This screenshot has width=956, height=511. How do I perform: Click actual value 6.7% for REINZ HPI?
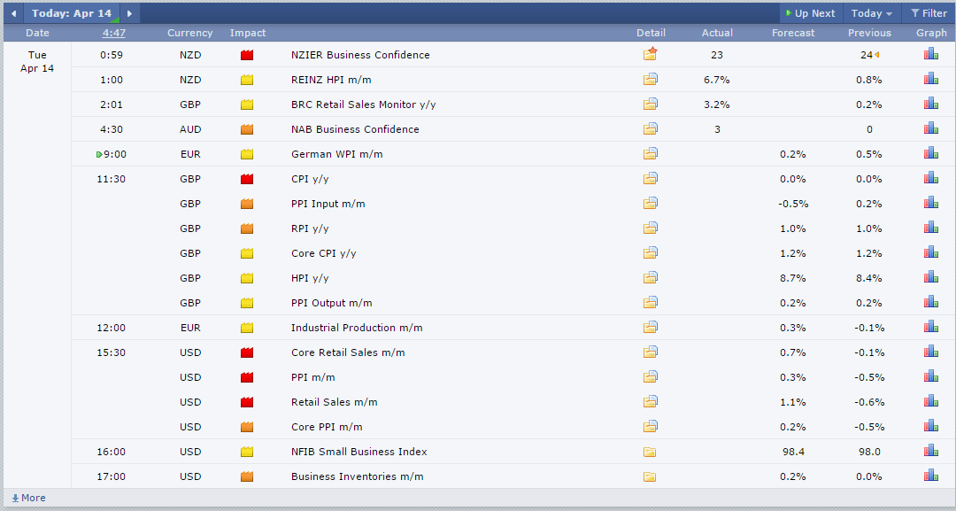tap(717, 80)
